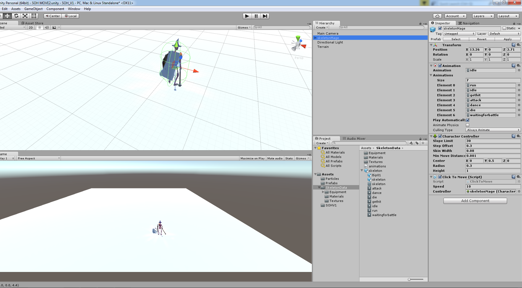Screen dimensions: 522x288
Task: Click the prefab Apply button
Action: (x=508, y=39)
